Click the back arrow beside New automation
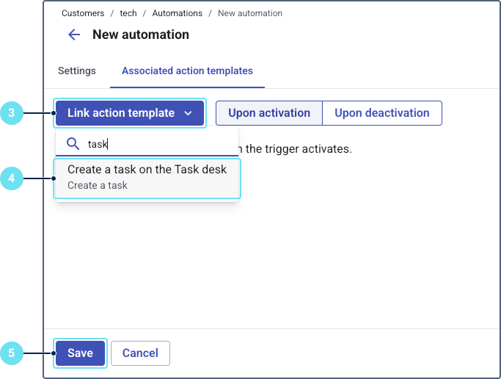The width and height of the screenshot is (501, 379). (x=74, y=35)
